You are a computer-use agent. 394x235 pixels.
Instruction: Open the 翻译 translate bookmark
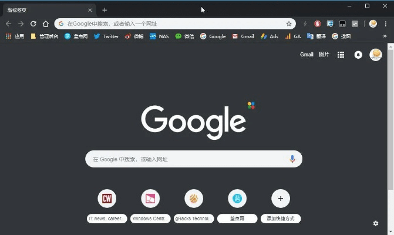click(x=316, y=36)
